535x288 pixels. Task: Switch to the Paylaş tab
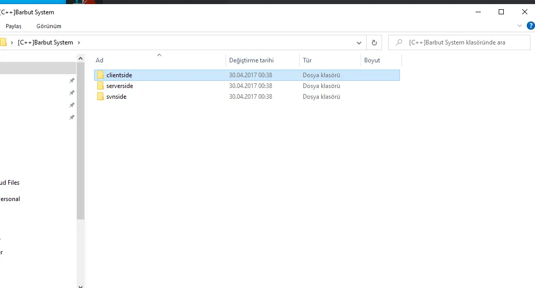tap(13, 26)
